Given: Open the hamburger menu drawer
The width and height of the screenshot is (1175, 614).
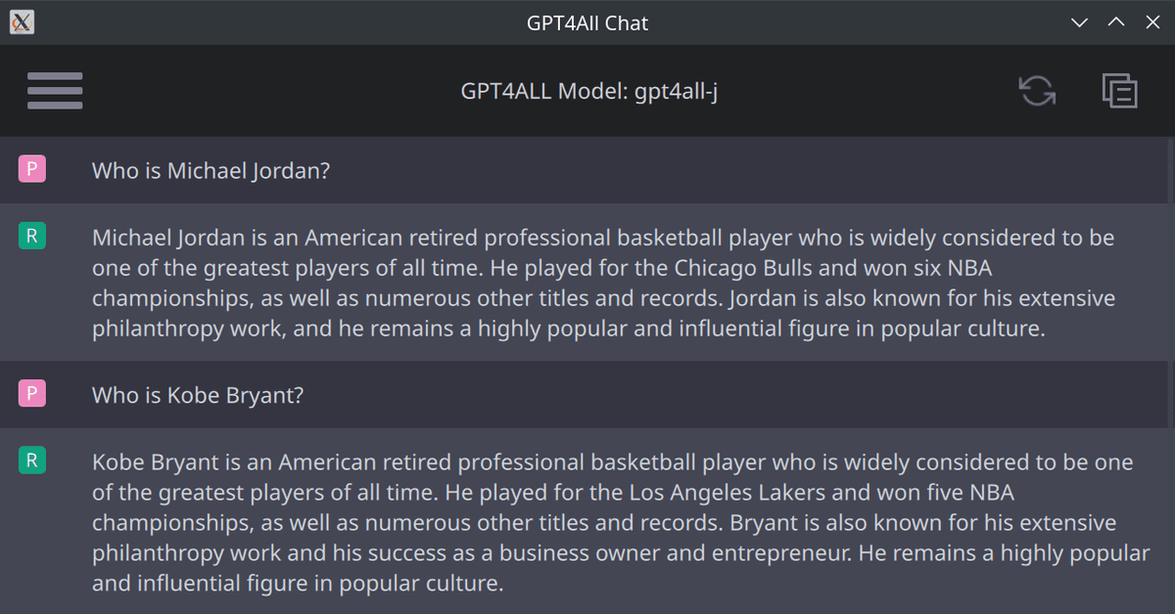Looking at the screenshot, I should pos(55,91).
